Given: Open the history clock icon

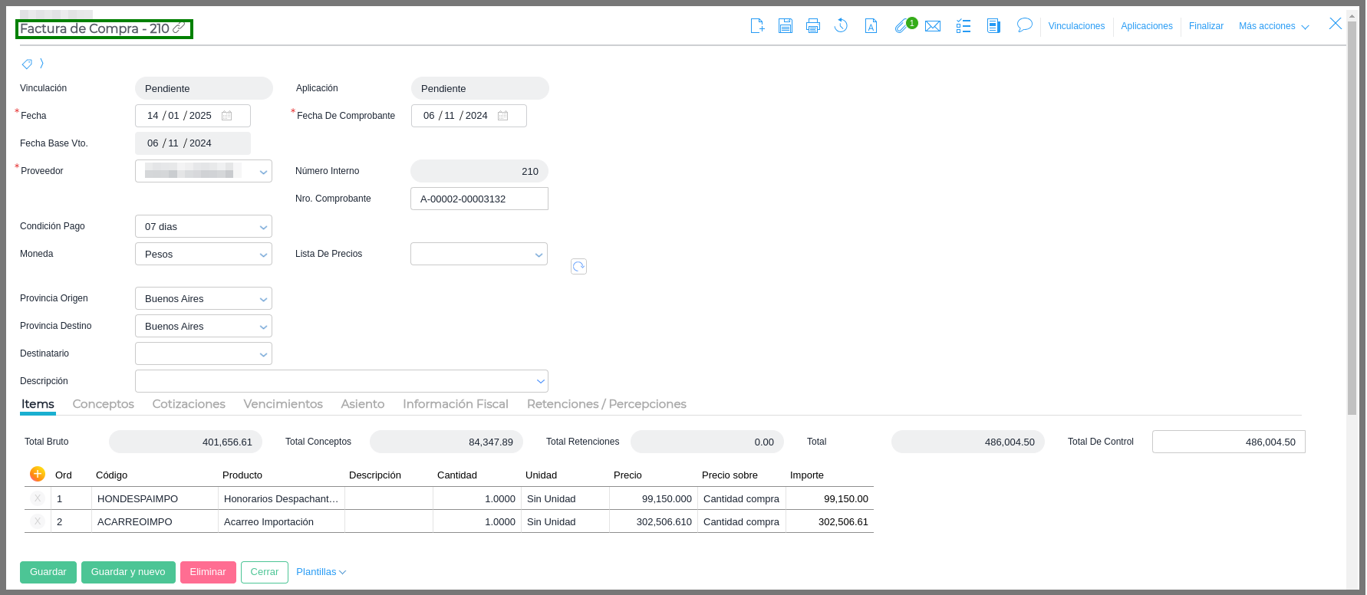Looking at the screenshot, I should [x=841, y=26].
